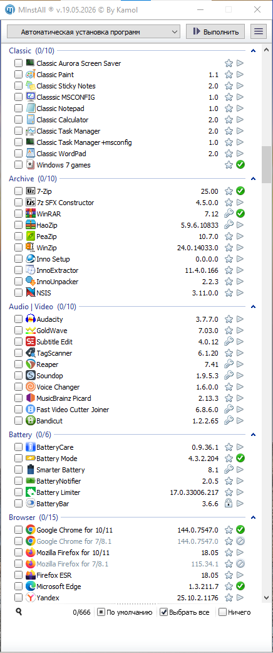Viewport: 273px width, 653px height.
Task: Check the 7z SFX Constructor checkbox
Action: (x=18, y=203)
